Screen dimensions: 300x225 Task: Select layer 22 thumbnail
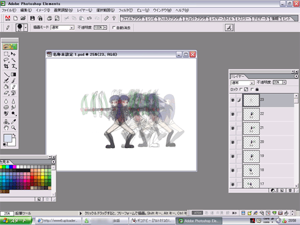(x=251, y=114)
